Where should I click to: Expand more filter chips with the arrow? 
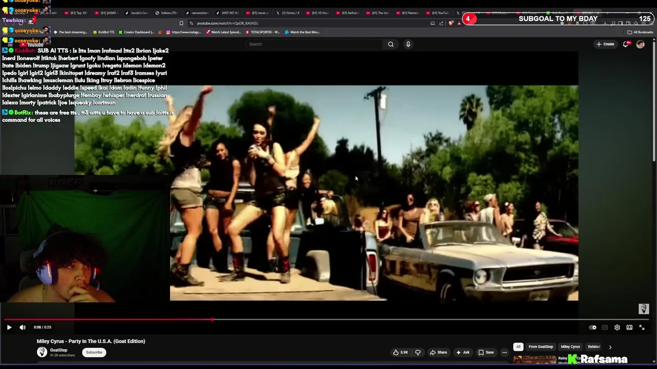point(610,347)
